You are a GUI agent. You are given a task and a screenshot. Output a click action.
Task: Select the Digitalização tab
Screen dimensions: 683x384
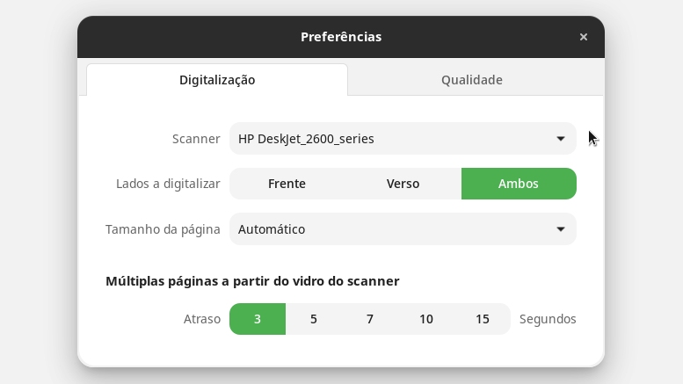pyautogui.click(x=217, y=80)
